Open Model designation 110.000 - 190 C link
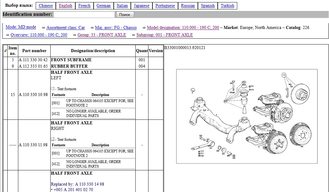The image size is (329, 192). tap(183, 28)
